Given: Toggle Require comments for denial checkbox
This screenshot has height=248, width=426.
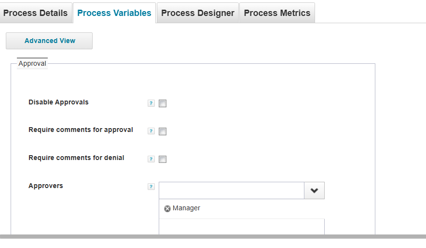Looking at the screenshot, I should point(163,160).
